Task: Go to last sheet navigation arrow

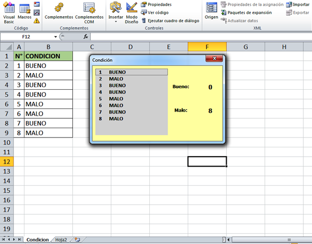Action: coord(19,239)
